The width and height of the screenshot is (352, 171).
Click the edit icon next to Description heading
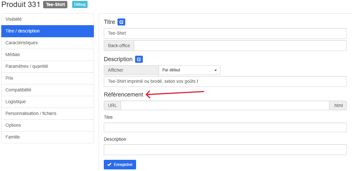coord(139,59)
